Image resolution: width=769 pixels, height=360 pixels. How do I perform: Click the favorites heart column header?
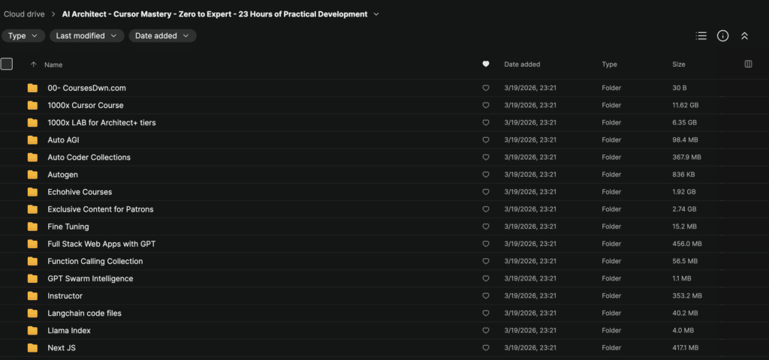pyautogui.click(x=486, y=64)
